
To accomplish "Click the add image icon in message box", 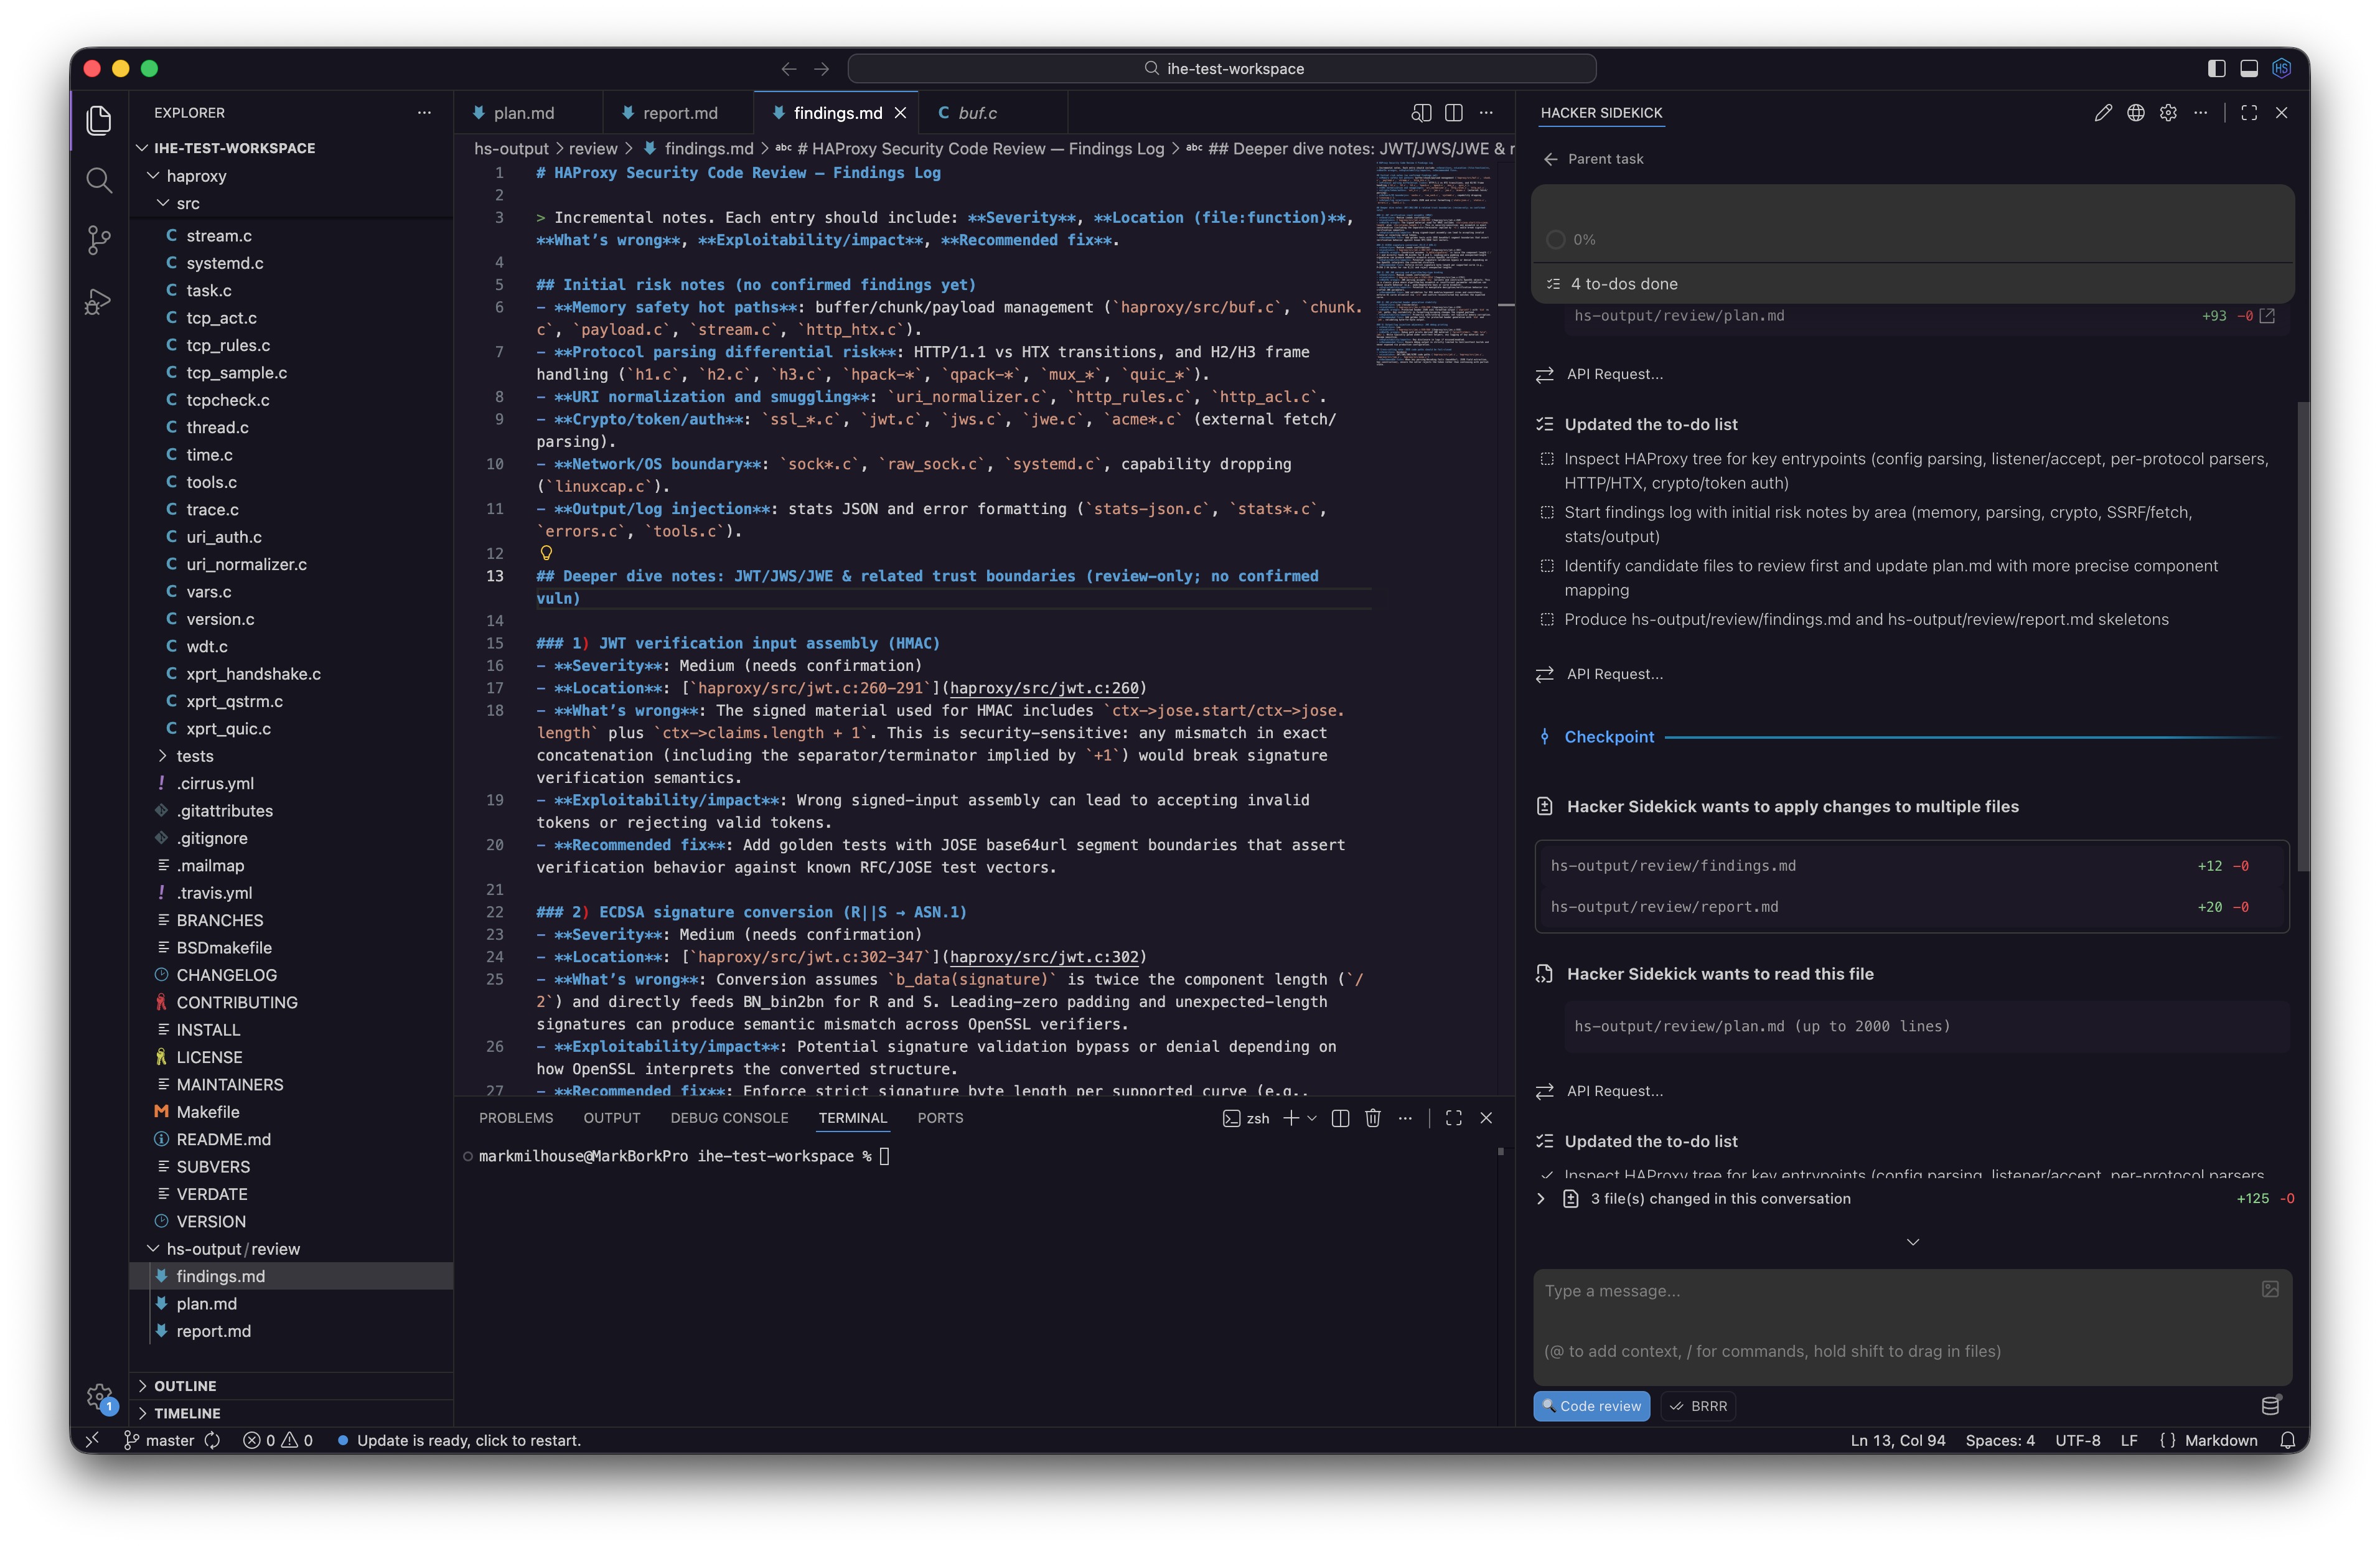I will coord(2270,1290).
